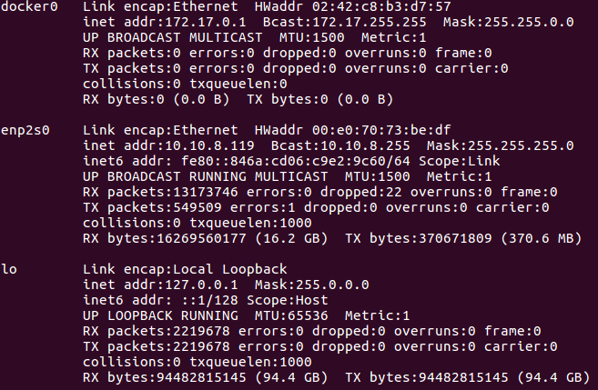
Task: Click the inet6 address fe80::846a:cd06:c9e2:9c60/64
Action: [x=296, y=161]
